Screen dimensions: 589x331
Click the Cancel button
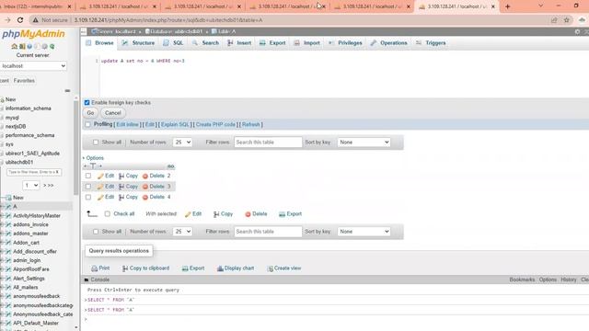[113, 113]
